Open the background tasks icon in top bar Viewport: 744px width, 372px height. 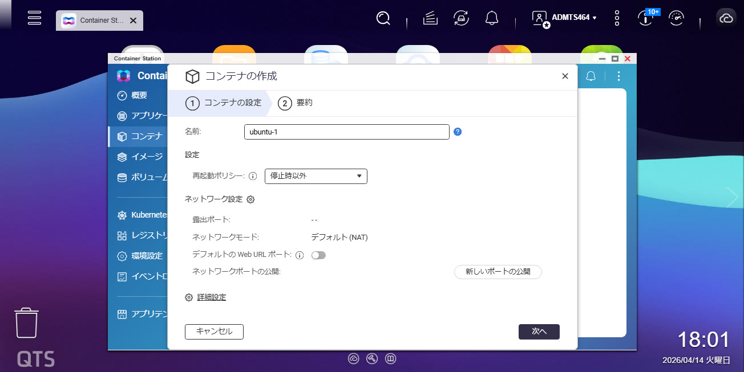tap(430, 19)
